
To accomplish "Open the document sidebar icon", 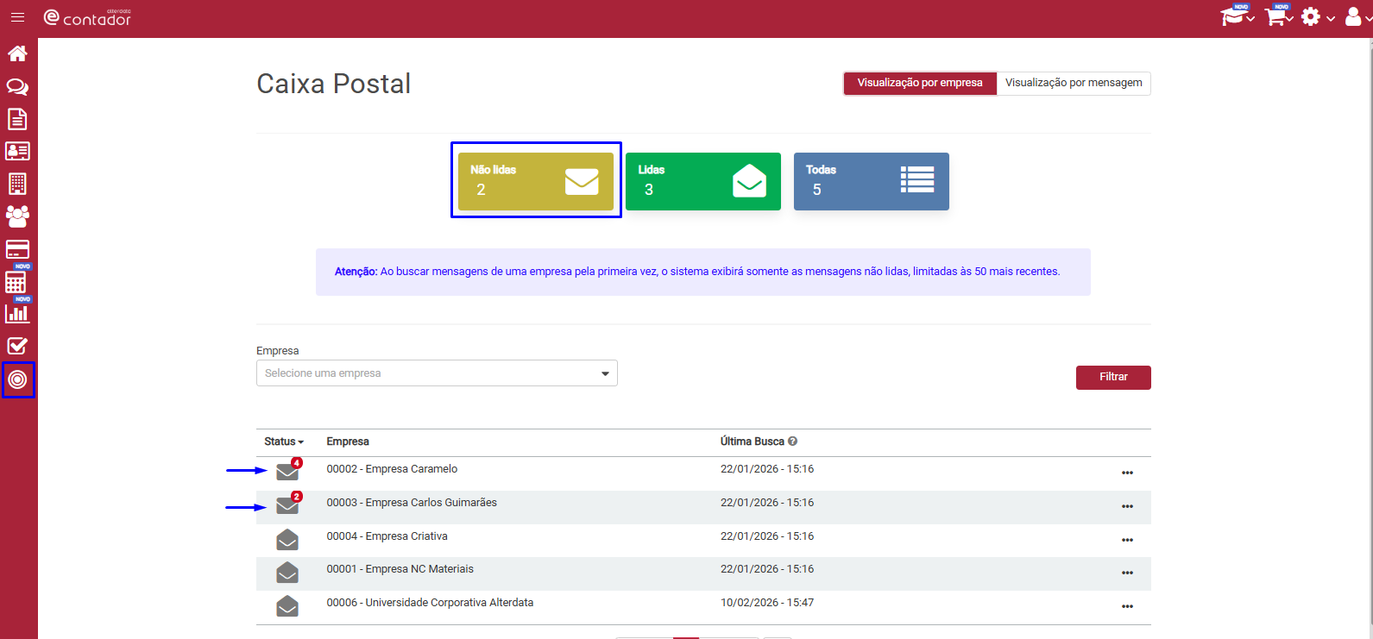I will click(x=17, y=119).
